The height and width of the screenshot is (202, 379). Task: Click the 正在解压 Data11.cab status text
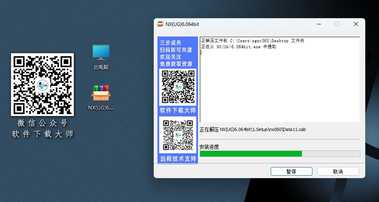[252, 129]
